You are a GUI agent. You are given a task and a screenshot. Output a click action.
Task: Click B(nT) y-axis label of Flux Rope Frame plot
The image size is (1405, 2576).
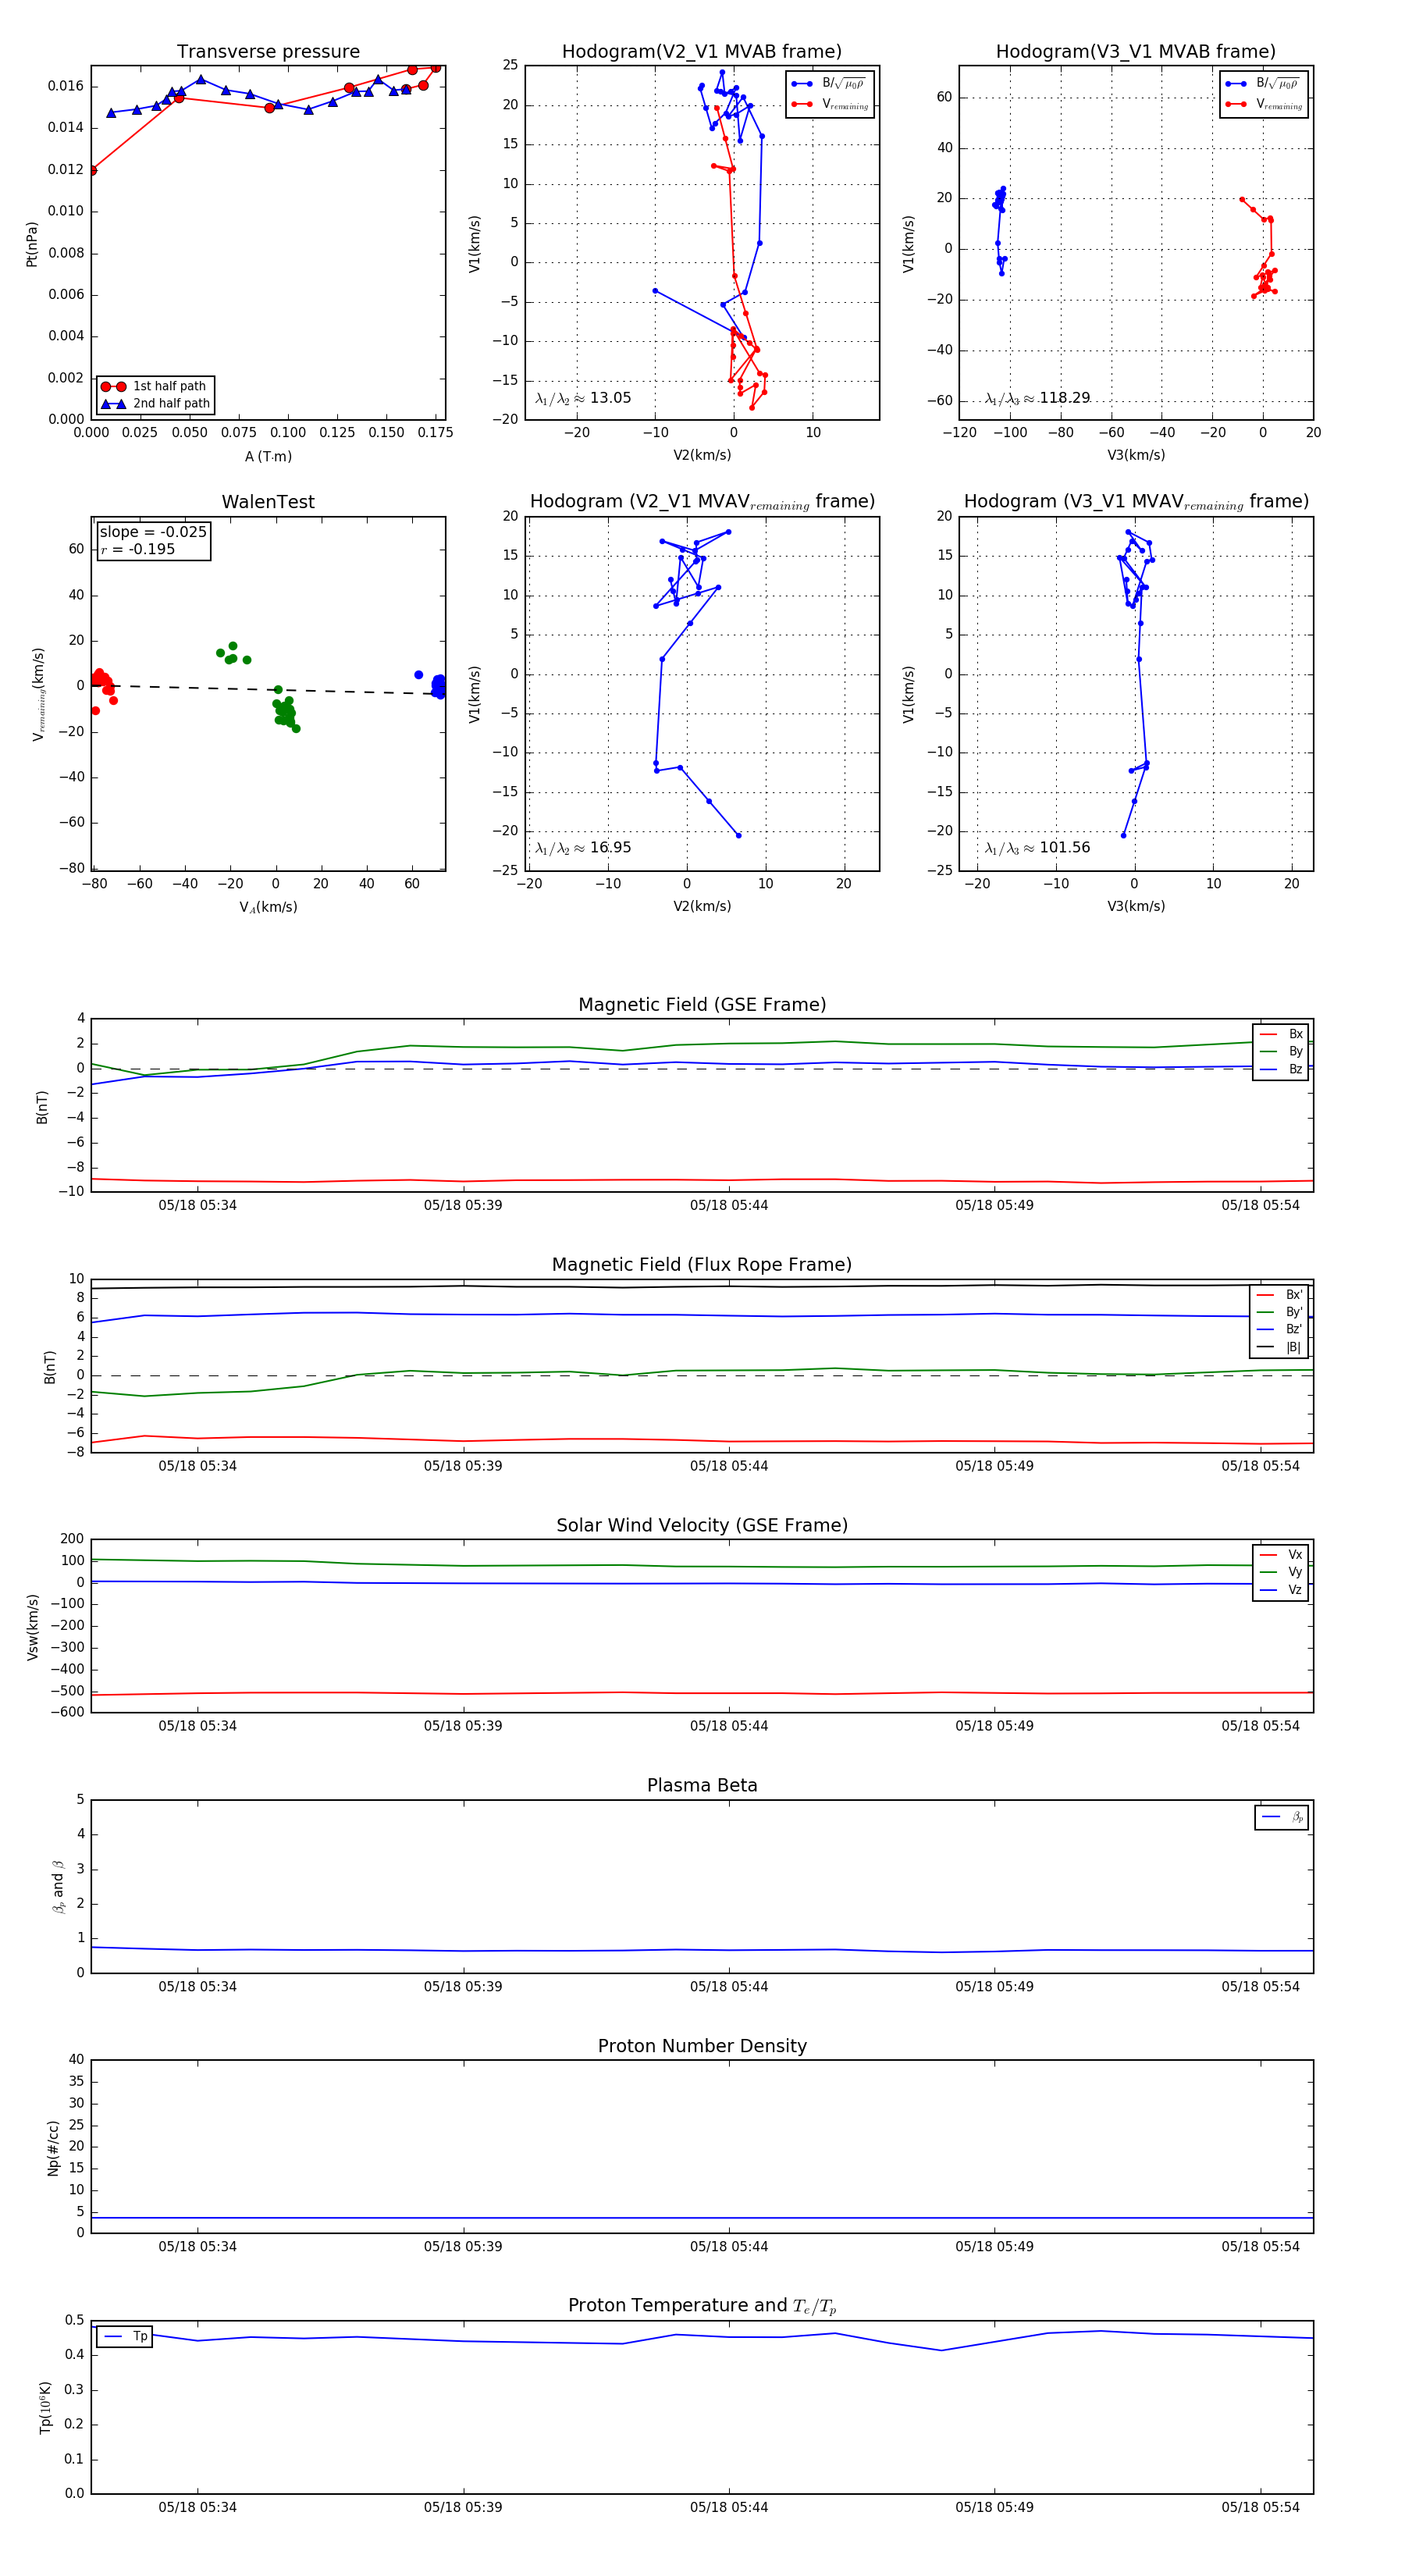(x=49, y=1367)
